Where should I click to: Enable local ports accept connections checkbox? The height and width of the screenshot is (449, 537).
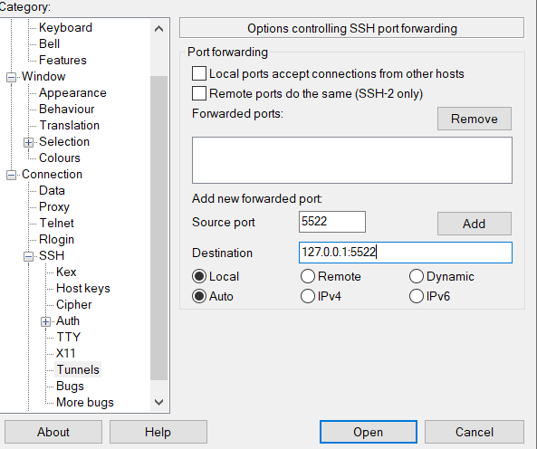pos(199,73)
